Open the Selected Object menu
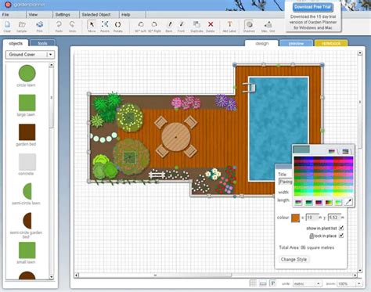The image size is (371, 292). 96,15
